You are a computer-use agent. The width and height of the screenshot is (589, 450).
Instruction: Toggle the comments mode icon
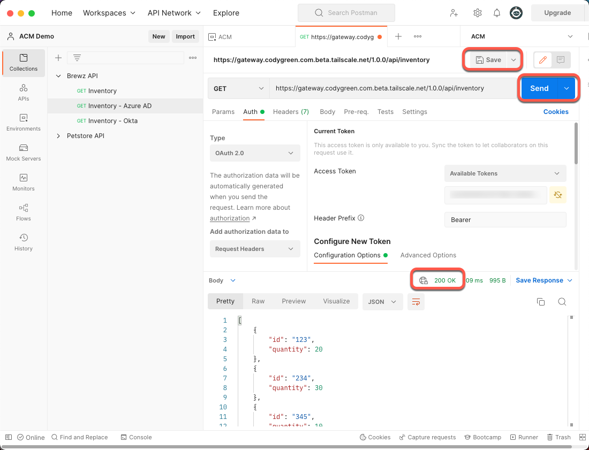561,60
